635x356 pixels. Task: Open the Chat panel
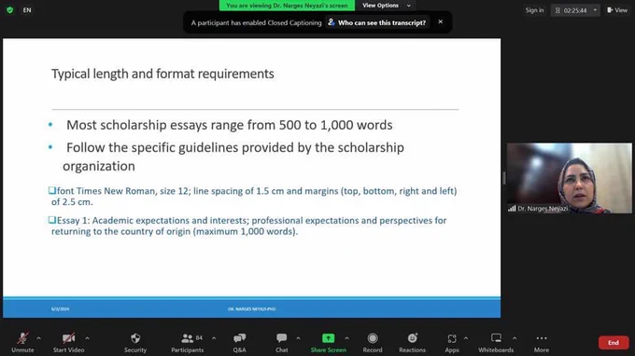click(x=281, y=342)
